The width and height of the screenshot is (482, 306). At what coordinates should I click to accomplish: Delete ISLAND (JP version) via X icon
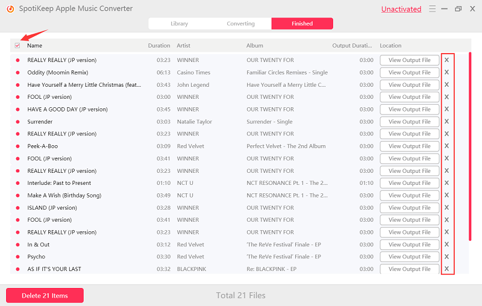[x=446, y=207]
